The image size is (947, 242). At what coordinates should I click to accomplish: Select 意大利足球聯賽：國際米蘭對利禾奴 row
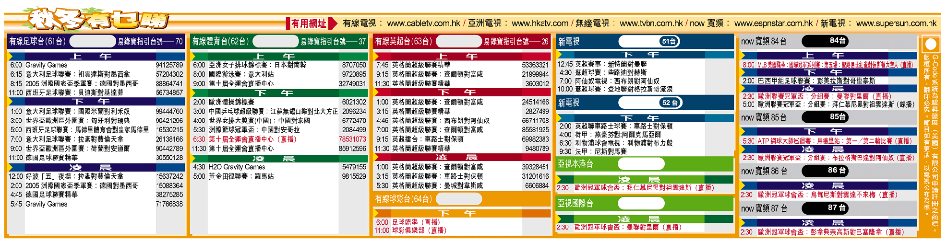(96, 111)
